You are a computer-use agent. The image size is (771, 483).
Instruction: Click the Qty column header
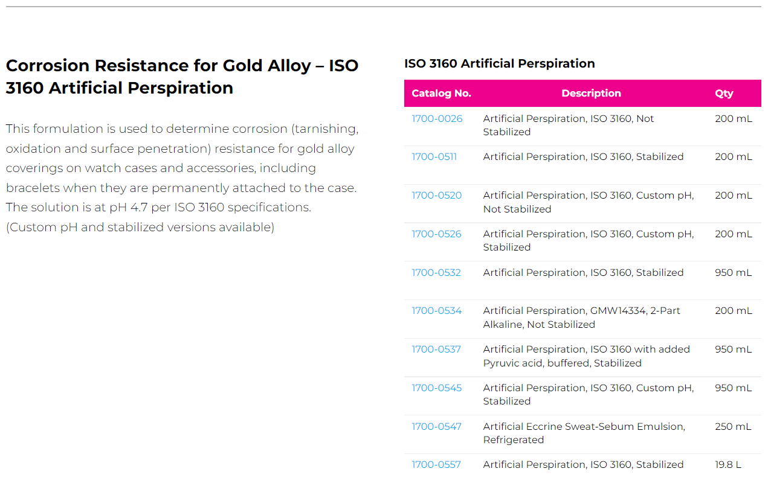click(x=724, y=94)
